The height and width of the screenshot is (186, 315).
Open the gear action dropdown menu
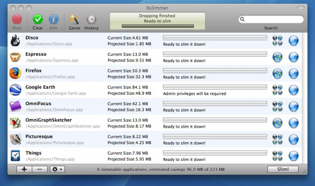click(57, 169)
